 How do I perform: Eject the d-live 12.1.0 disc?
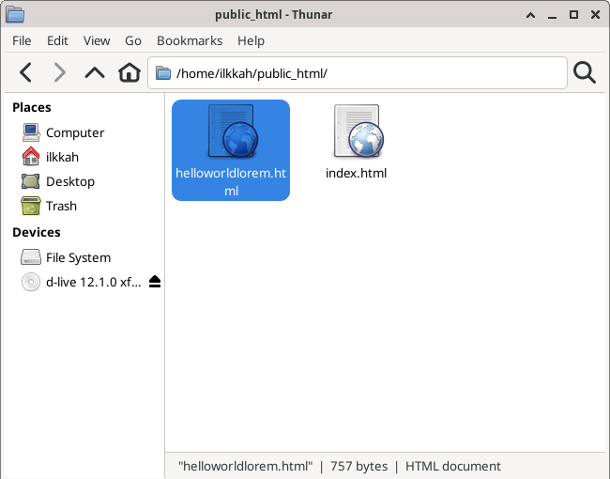tap(155, 282)
